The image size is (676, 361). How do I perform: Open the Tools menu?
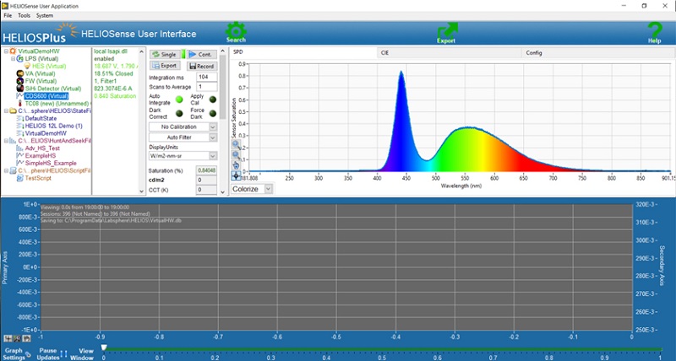point(24,16)
